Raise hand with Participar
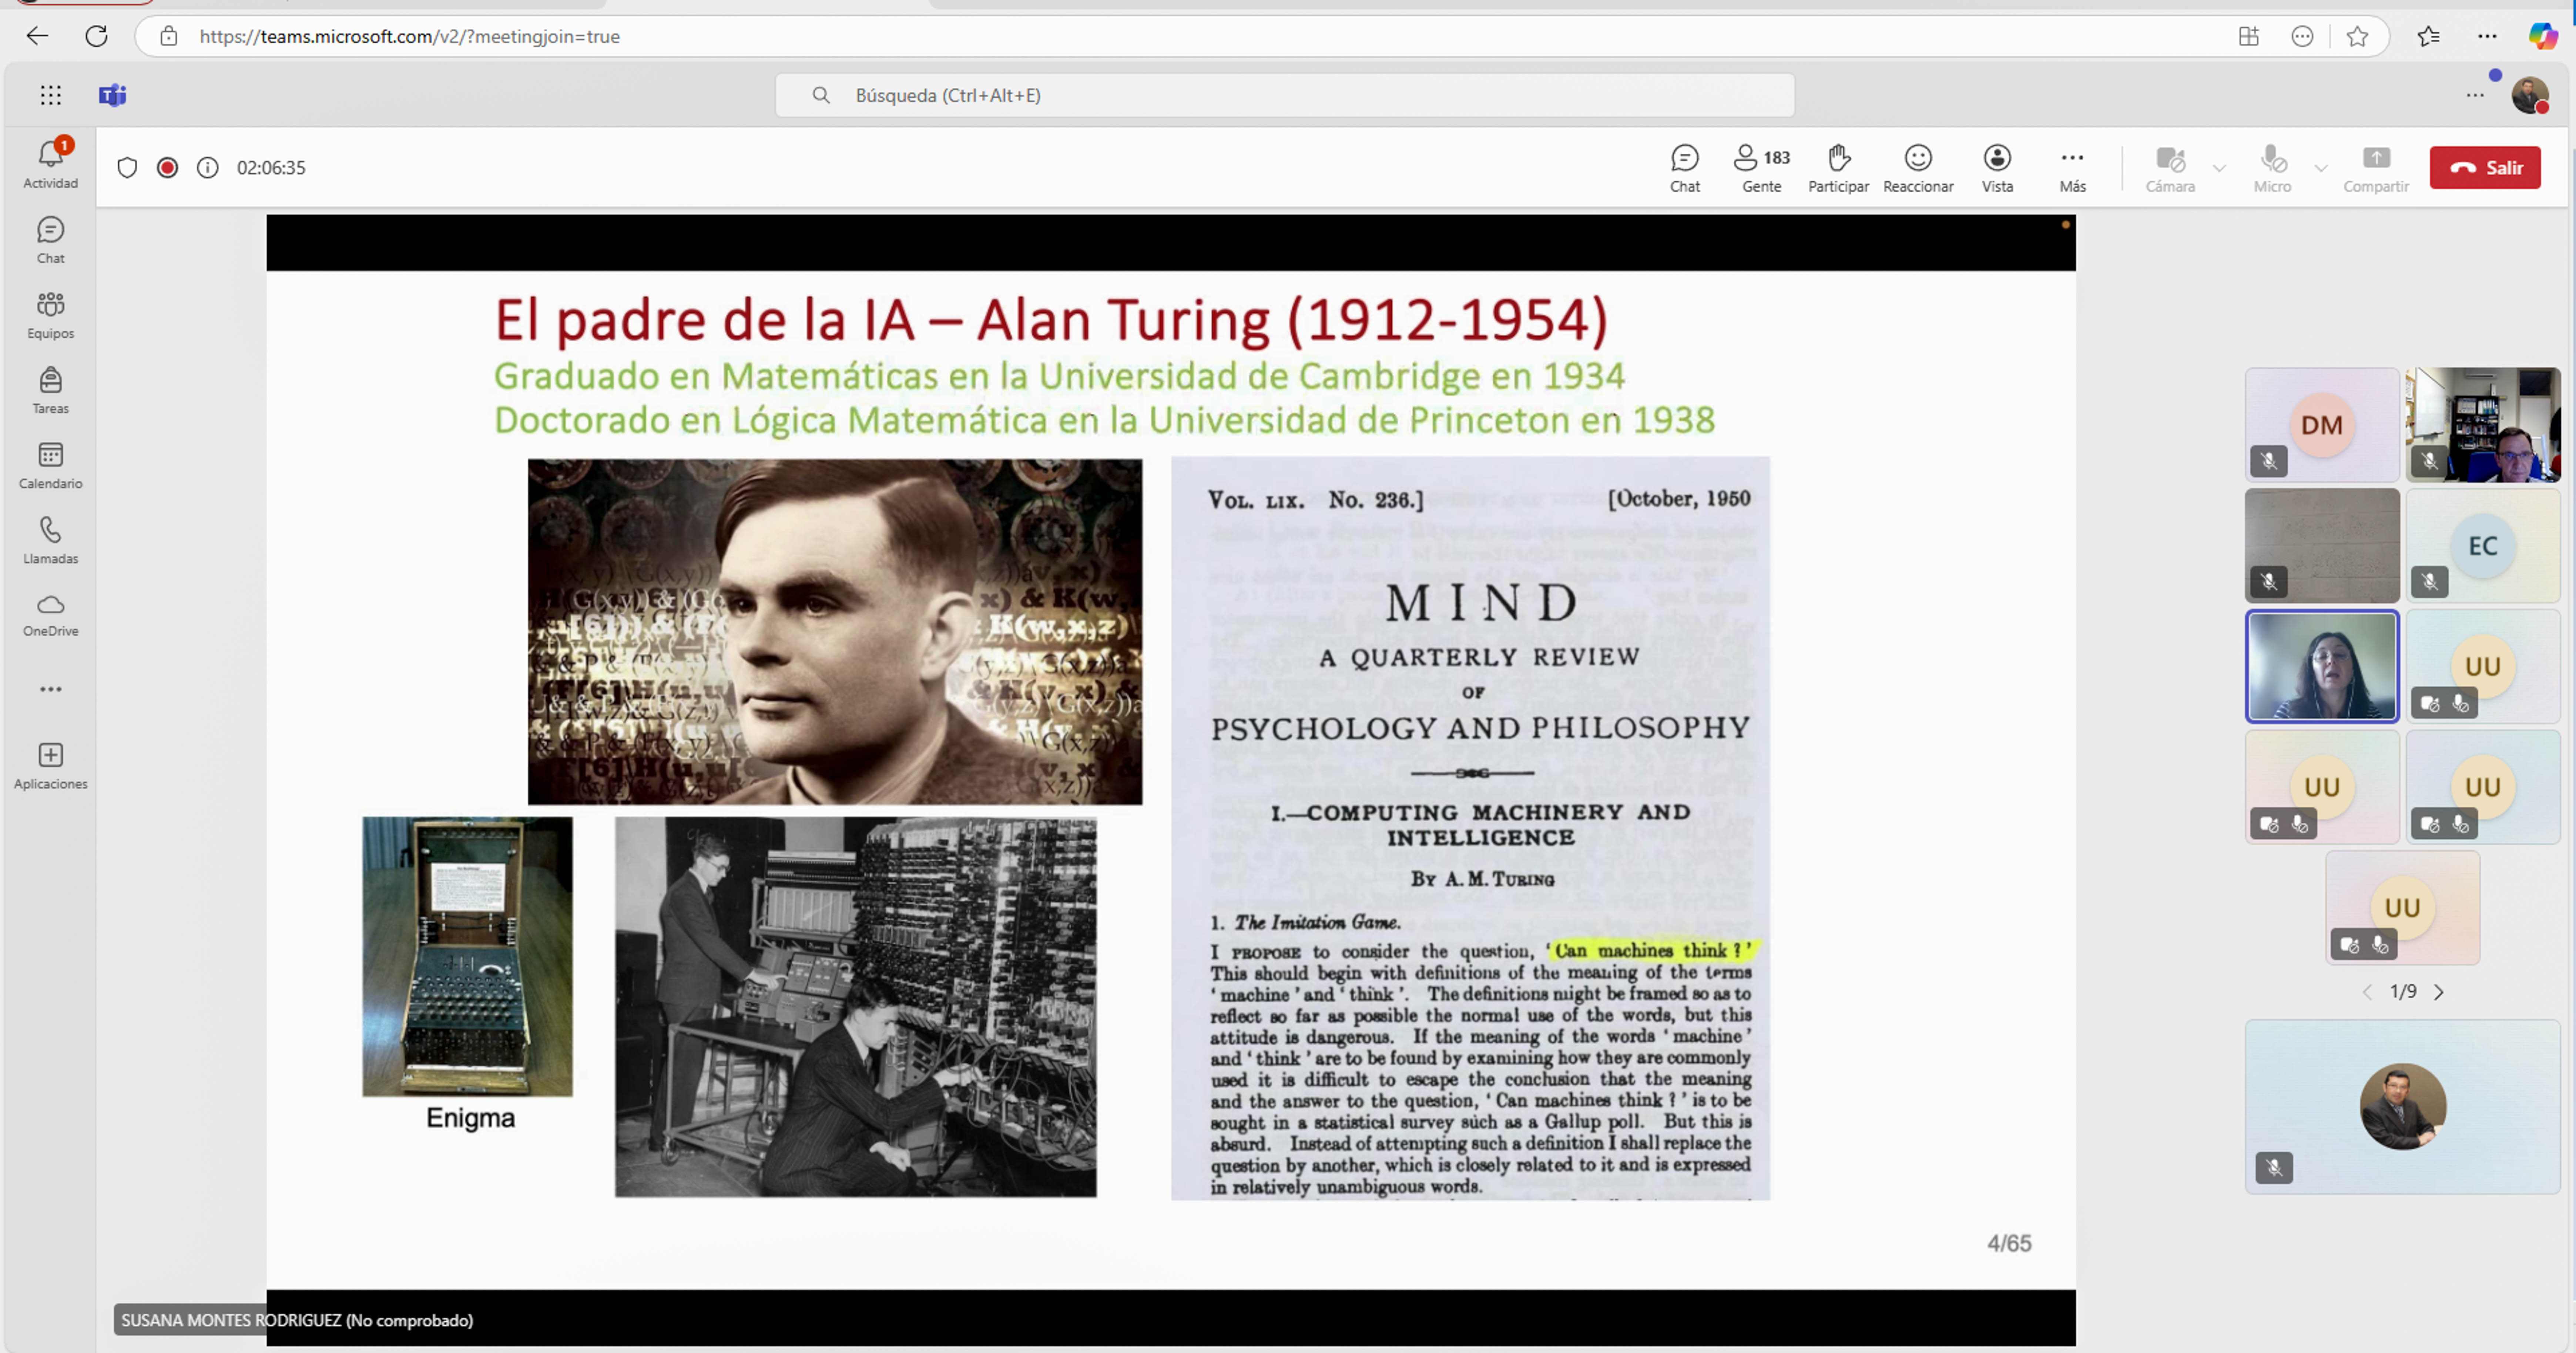Screen dimensions: 2576x1353 click(x=1838, y=168)
